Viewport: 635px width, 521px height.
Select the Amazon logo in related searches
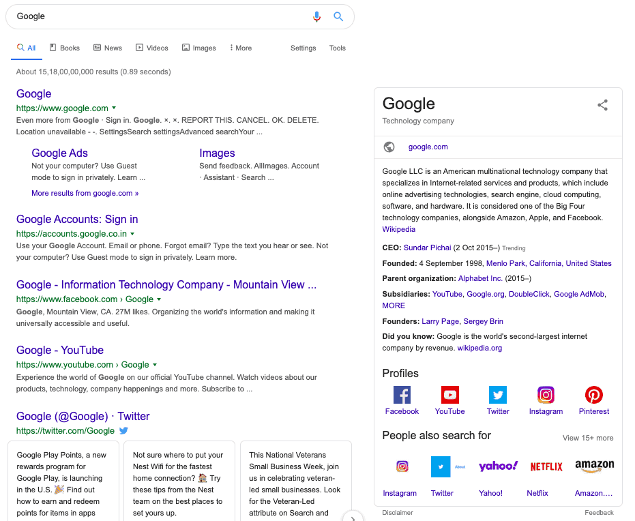[595, 466]
